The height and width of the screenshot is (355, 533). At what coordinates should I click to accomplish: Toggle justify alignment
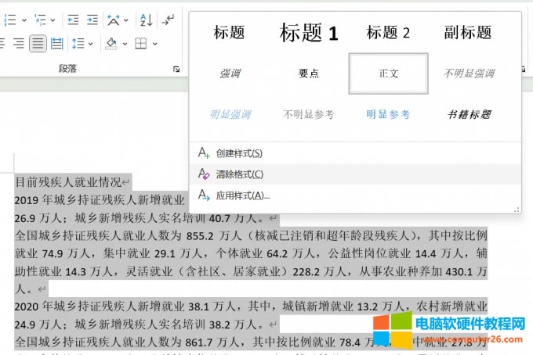[38, 44]
